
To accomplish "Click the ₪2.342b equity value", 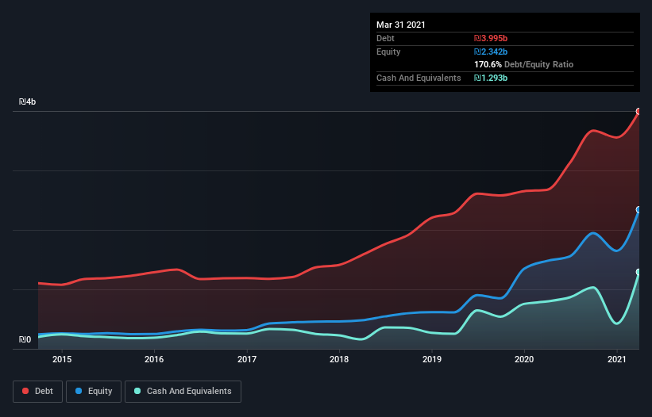I will 491,52.
